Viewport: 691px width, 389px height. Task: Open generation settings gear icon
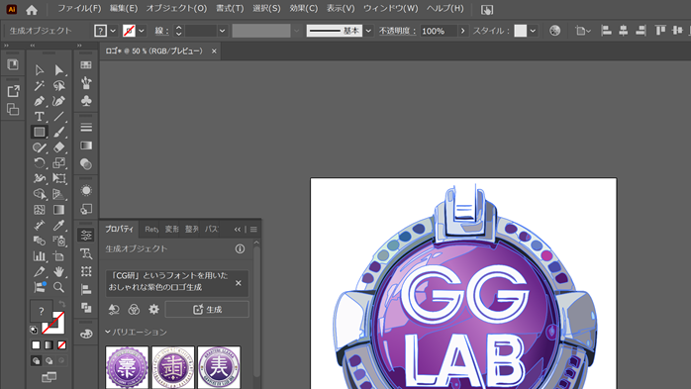tap(153, 309)
